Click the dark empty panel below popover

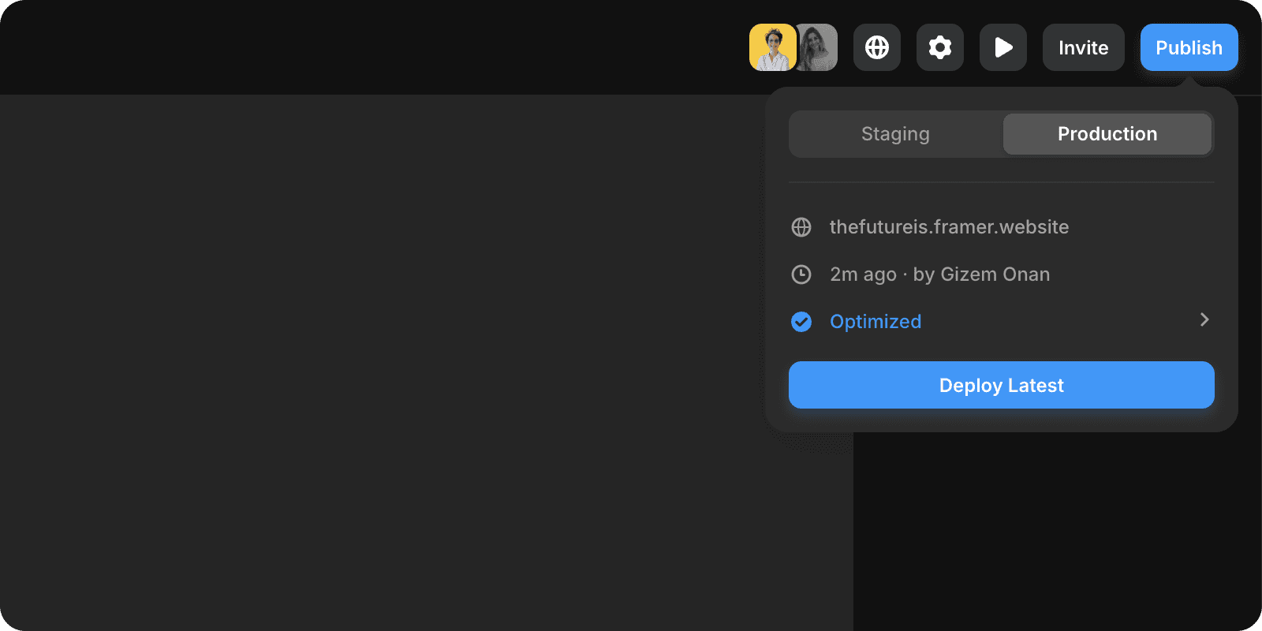point(1057,536)
